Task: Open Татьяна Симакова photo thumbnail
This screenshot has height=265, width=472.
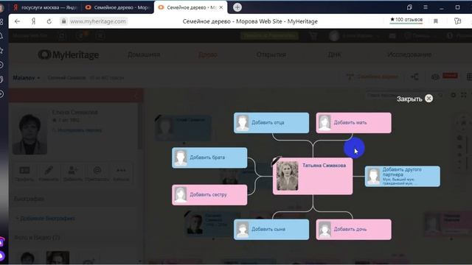Action: point(287,176)
